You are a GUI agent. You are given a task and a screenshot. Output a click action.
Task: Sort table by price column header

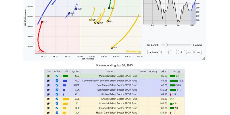[x=164, y=71]
